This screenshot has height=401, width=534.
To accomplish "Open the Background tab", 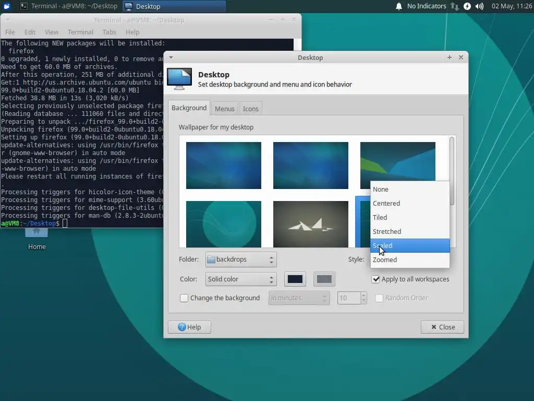I will pos(189,108).
